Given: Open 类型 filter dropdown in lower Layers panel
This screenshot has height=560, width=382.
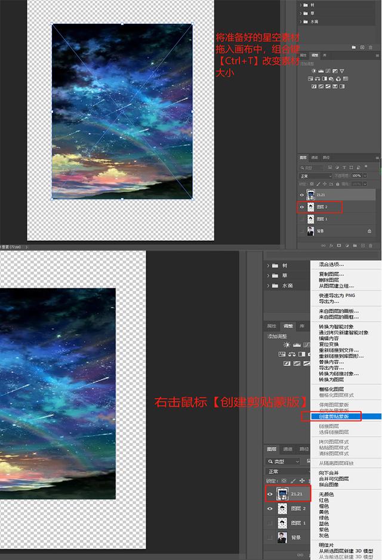Looking at the screenshot, I should 283,461.
